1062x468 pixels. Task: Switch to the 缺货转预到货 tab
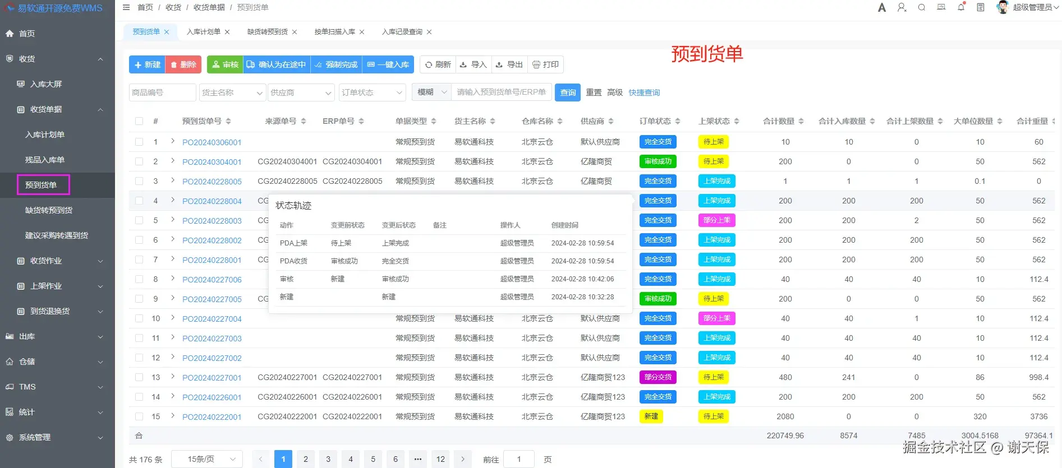267,32
